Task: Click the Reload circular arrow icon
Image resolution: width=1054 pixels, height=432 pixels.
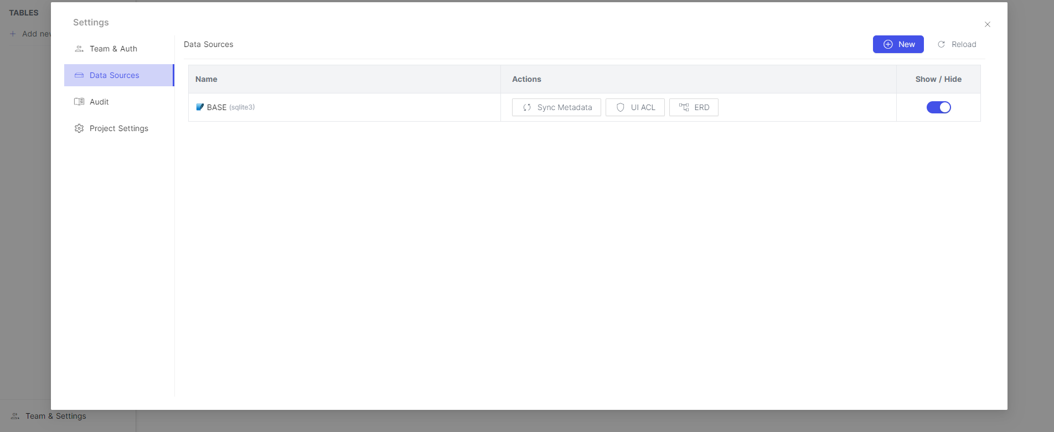Action: click(x=941, y=44)
